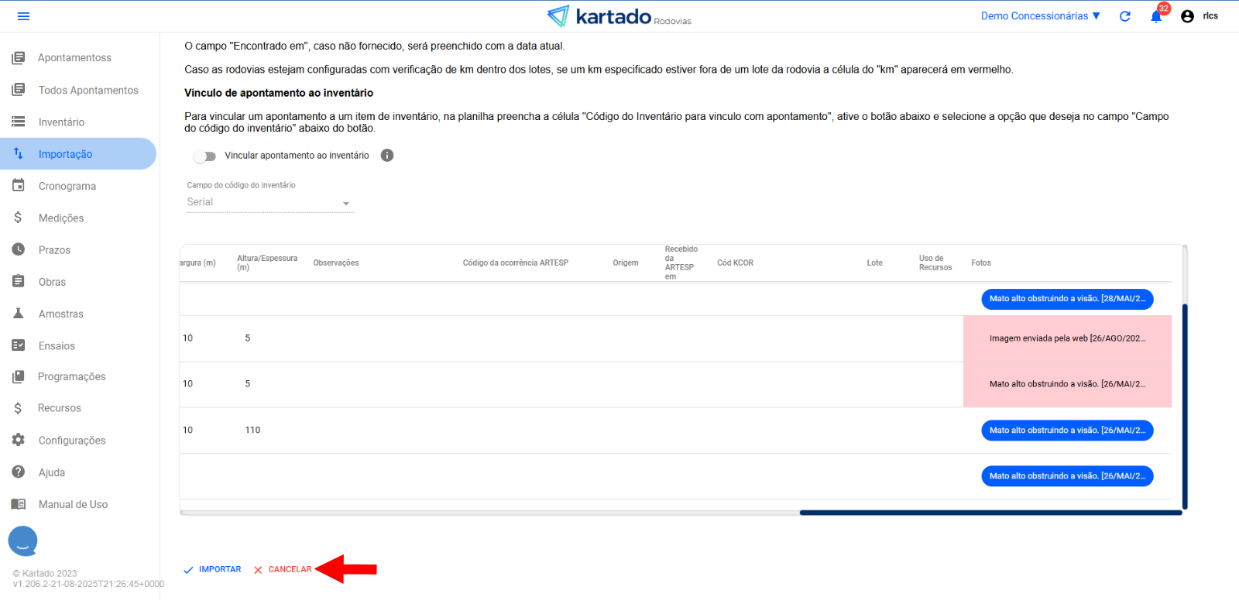Image resolution: width=1239 pixels, height=611 pixels.
Task: Open photo chip dated 28/MAI
Action: tap(1066, 299)
